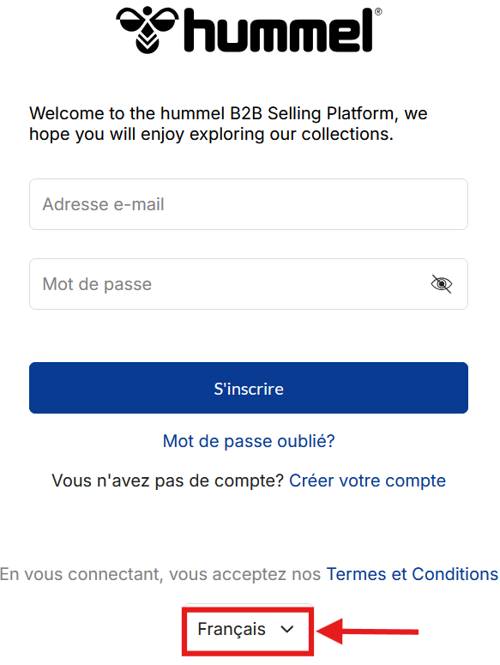Click the hummel wordmark text
The height and width of the screenshot is (665, 500).
(x=279, y=31)
